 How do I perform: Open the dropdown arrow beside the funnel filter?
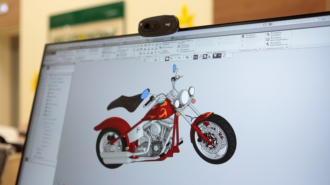219,55
